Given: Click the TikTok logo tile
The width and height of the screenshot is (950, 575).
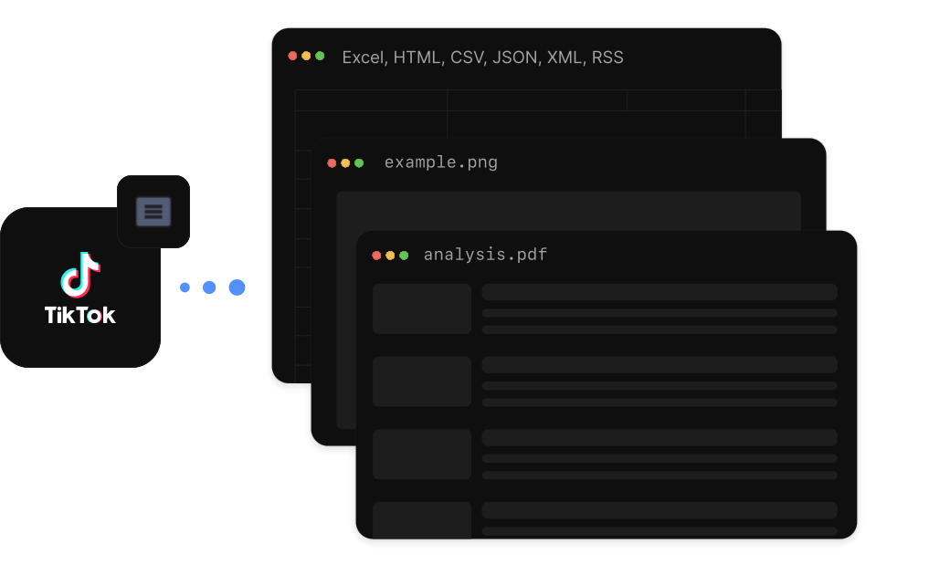Looking at the screenshot, I should [x=80, y=287].
